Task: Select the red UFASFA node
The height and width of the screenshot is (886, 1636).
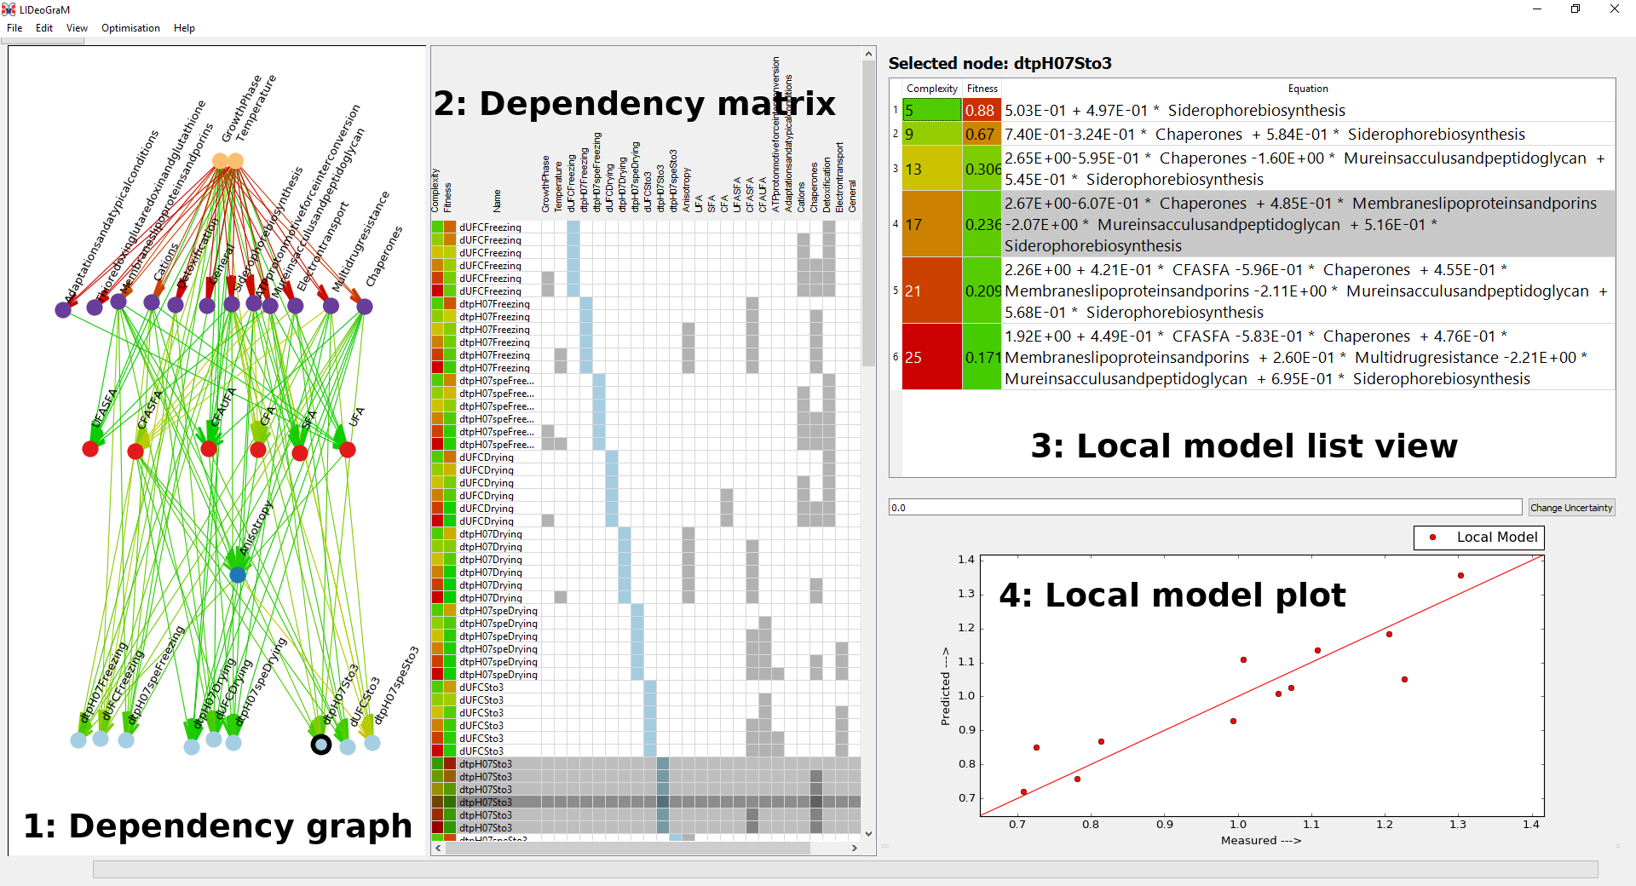Action: click(90, 449)
